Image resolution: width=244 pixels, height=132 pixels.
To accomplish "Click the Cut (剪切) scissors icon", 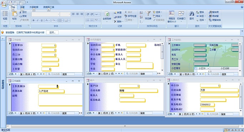I will click(20, 12).
